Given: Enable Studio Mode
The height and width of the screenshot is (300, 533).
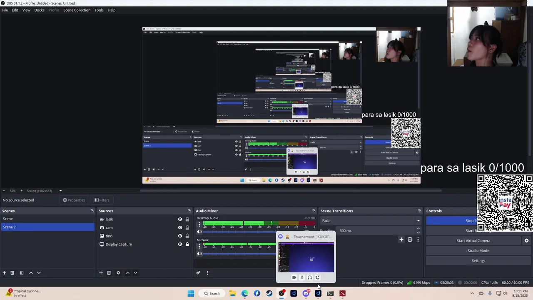Looking at the screenshot, I should 478,251.
